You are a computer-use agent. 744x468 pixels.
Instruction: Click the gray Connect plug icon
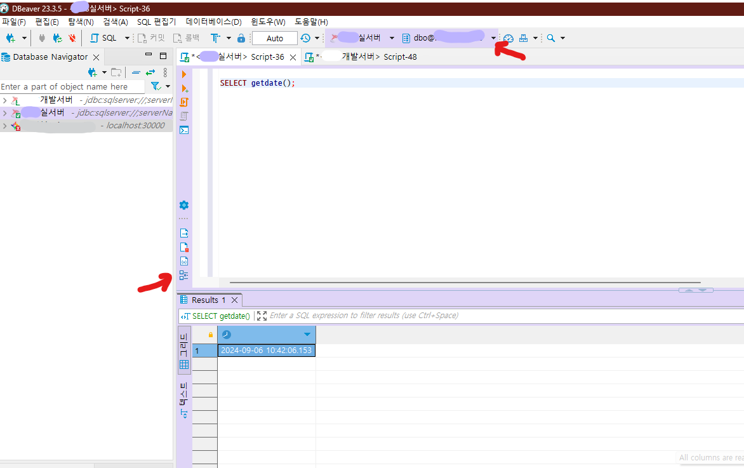42,38
